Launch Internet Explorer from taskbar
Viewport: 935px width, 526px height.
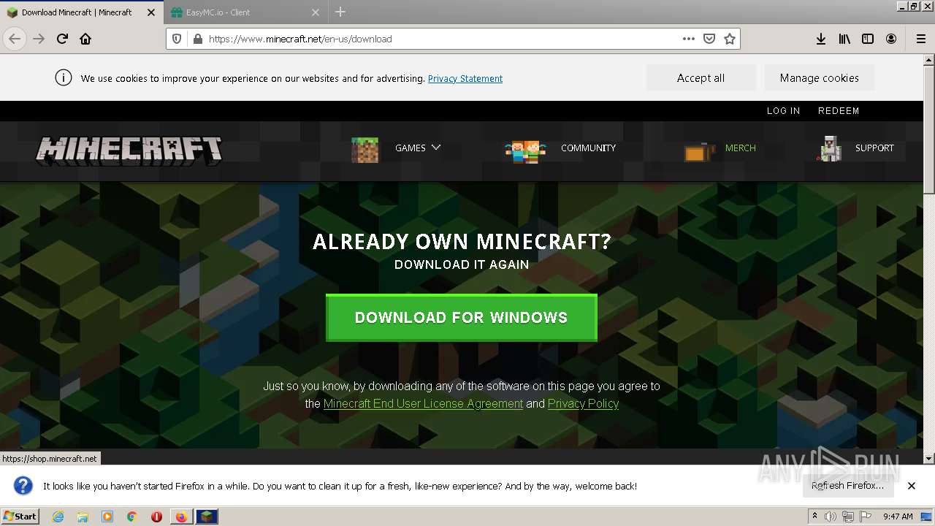click(58, 517)
